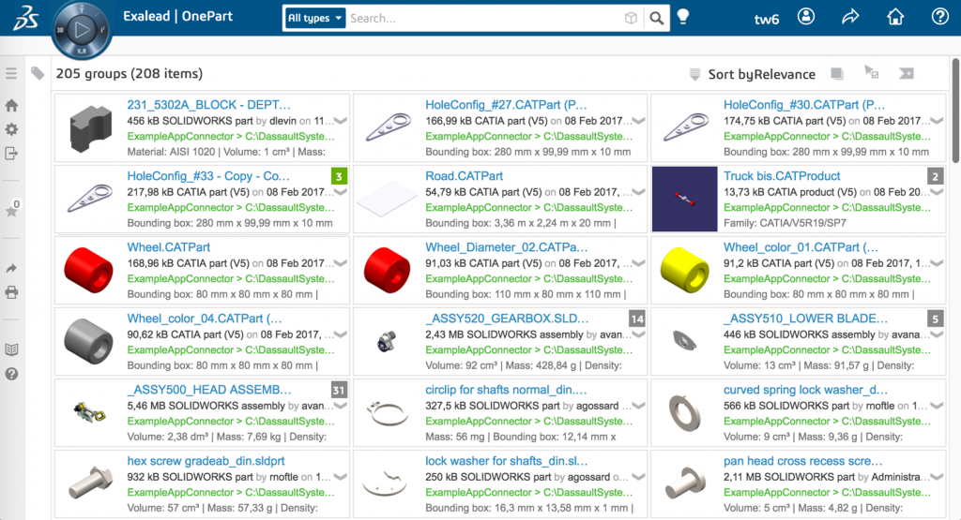This screenshot has height=520, width=961.
Task: Click the 3D shape search cube icon
Action: [x=631, y=19]
